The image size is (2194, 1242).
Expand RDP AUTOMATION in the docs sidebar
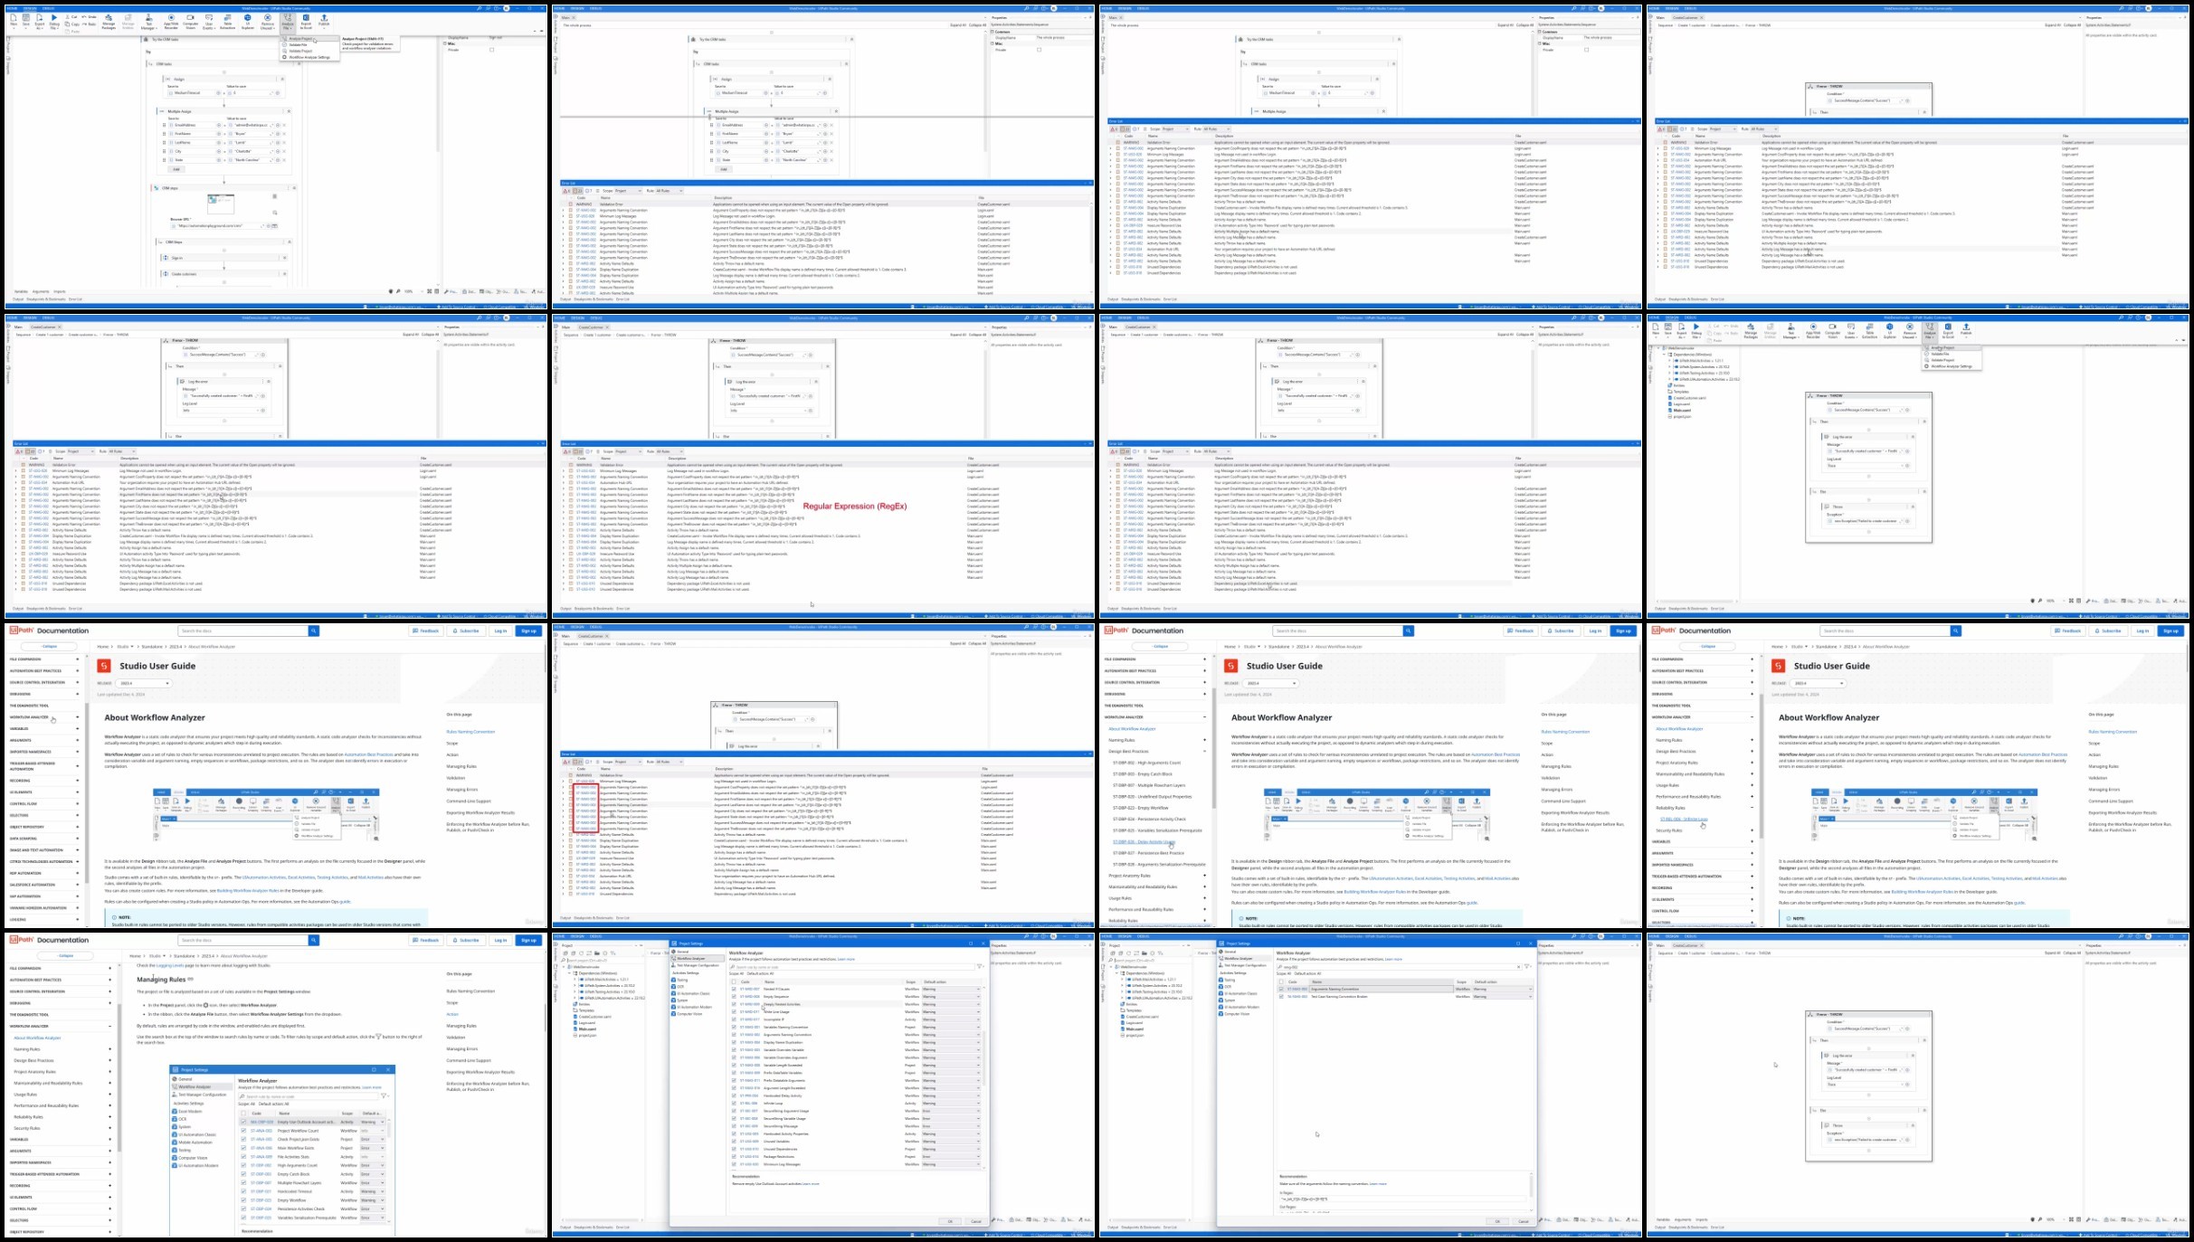point(78,873)
